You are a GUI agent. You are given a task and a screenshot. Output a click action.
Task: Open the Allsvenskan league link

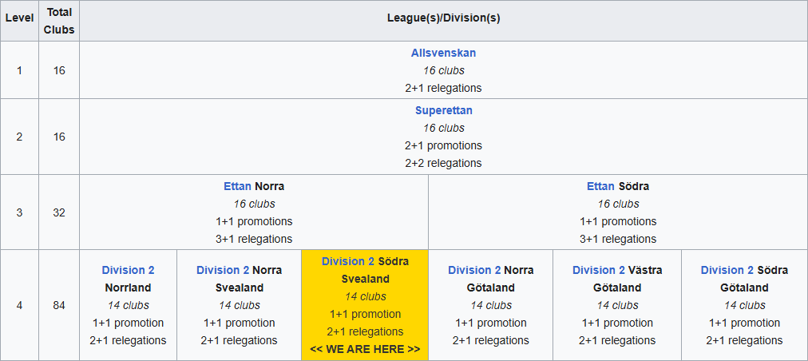(x=443, y=53)
